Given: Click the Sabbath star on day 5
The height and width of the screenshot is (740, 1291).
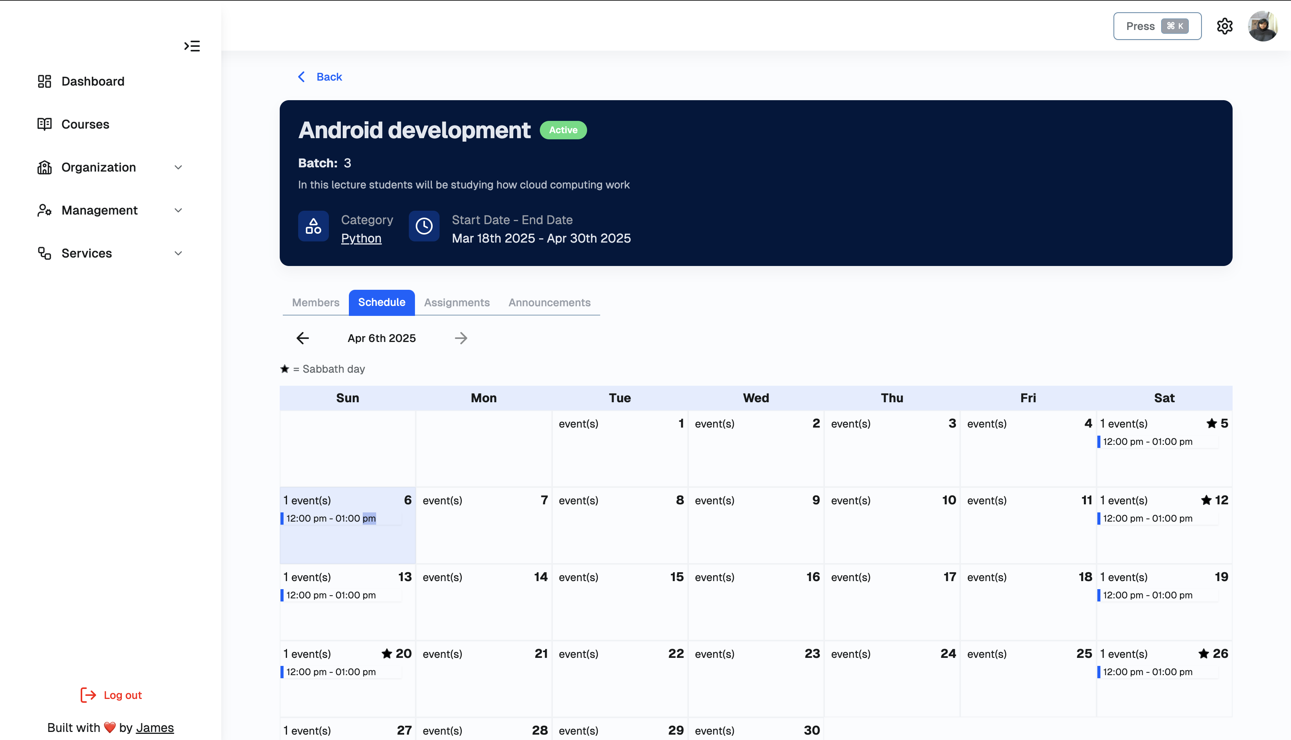Looking at the screenshot, I should [1211, 423].
